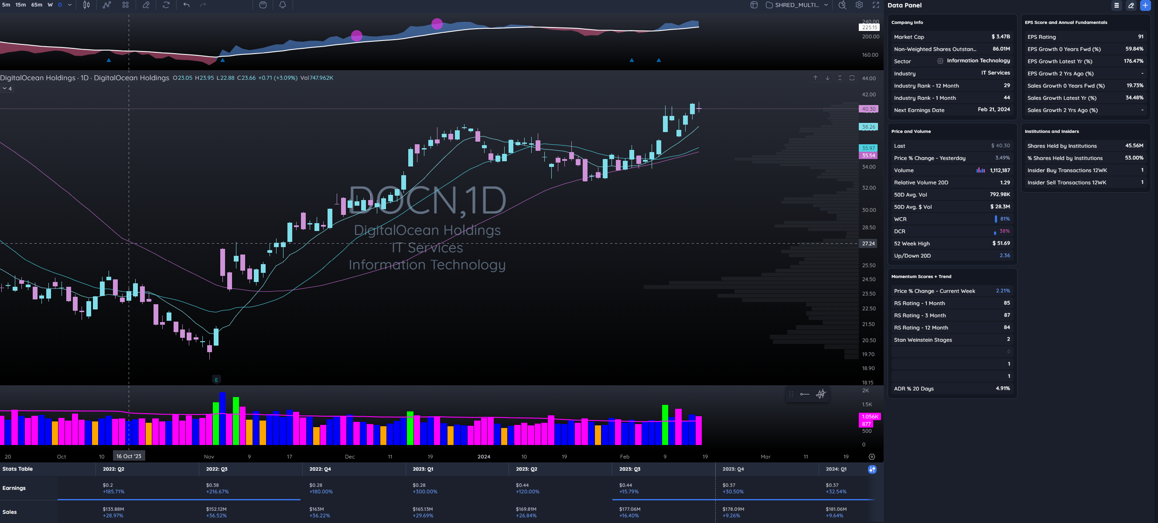
Task: Select the 65m timeframe
Action: coord(36,5)
